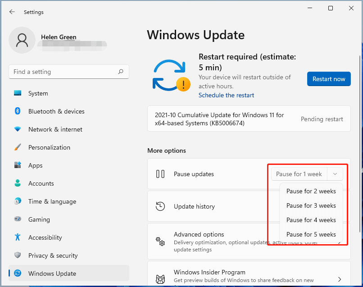This screenshot has width=363, height=287.
Task: Click the Apps icon in sidebar
Action: pos(18,165)
